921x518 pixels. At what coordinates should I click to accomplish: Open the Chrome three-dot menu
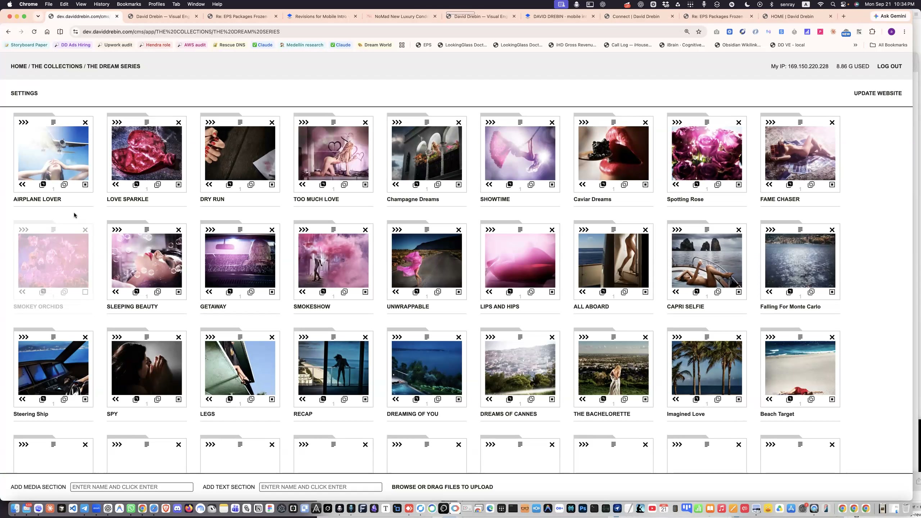click(x=904, y=32)
